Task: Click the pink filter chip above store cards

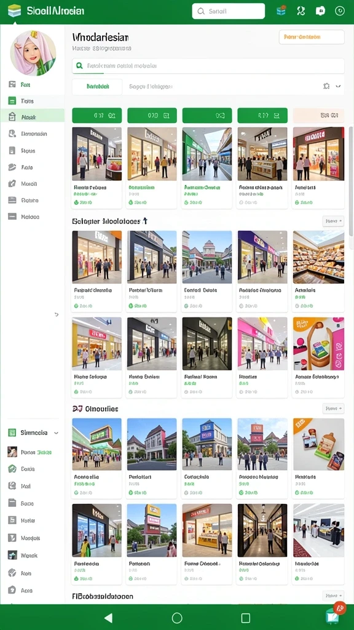Action: pyautogui.click(x=318, y=115)
